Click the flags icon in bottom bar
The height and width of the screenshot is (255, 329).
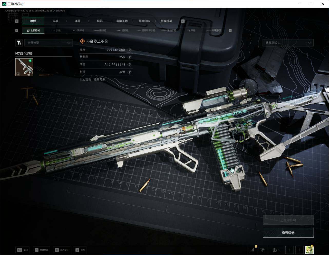coord(262,250)
